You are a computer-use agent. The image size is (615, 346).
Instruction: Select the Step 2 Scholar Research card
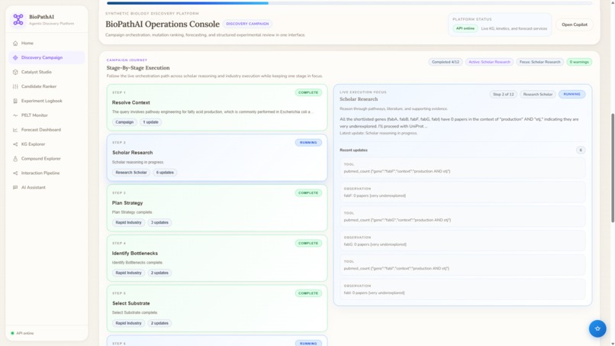tap(217, 158)
